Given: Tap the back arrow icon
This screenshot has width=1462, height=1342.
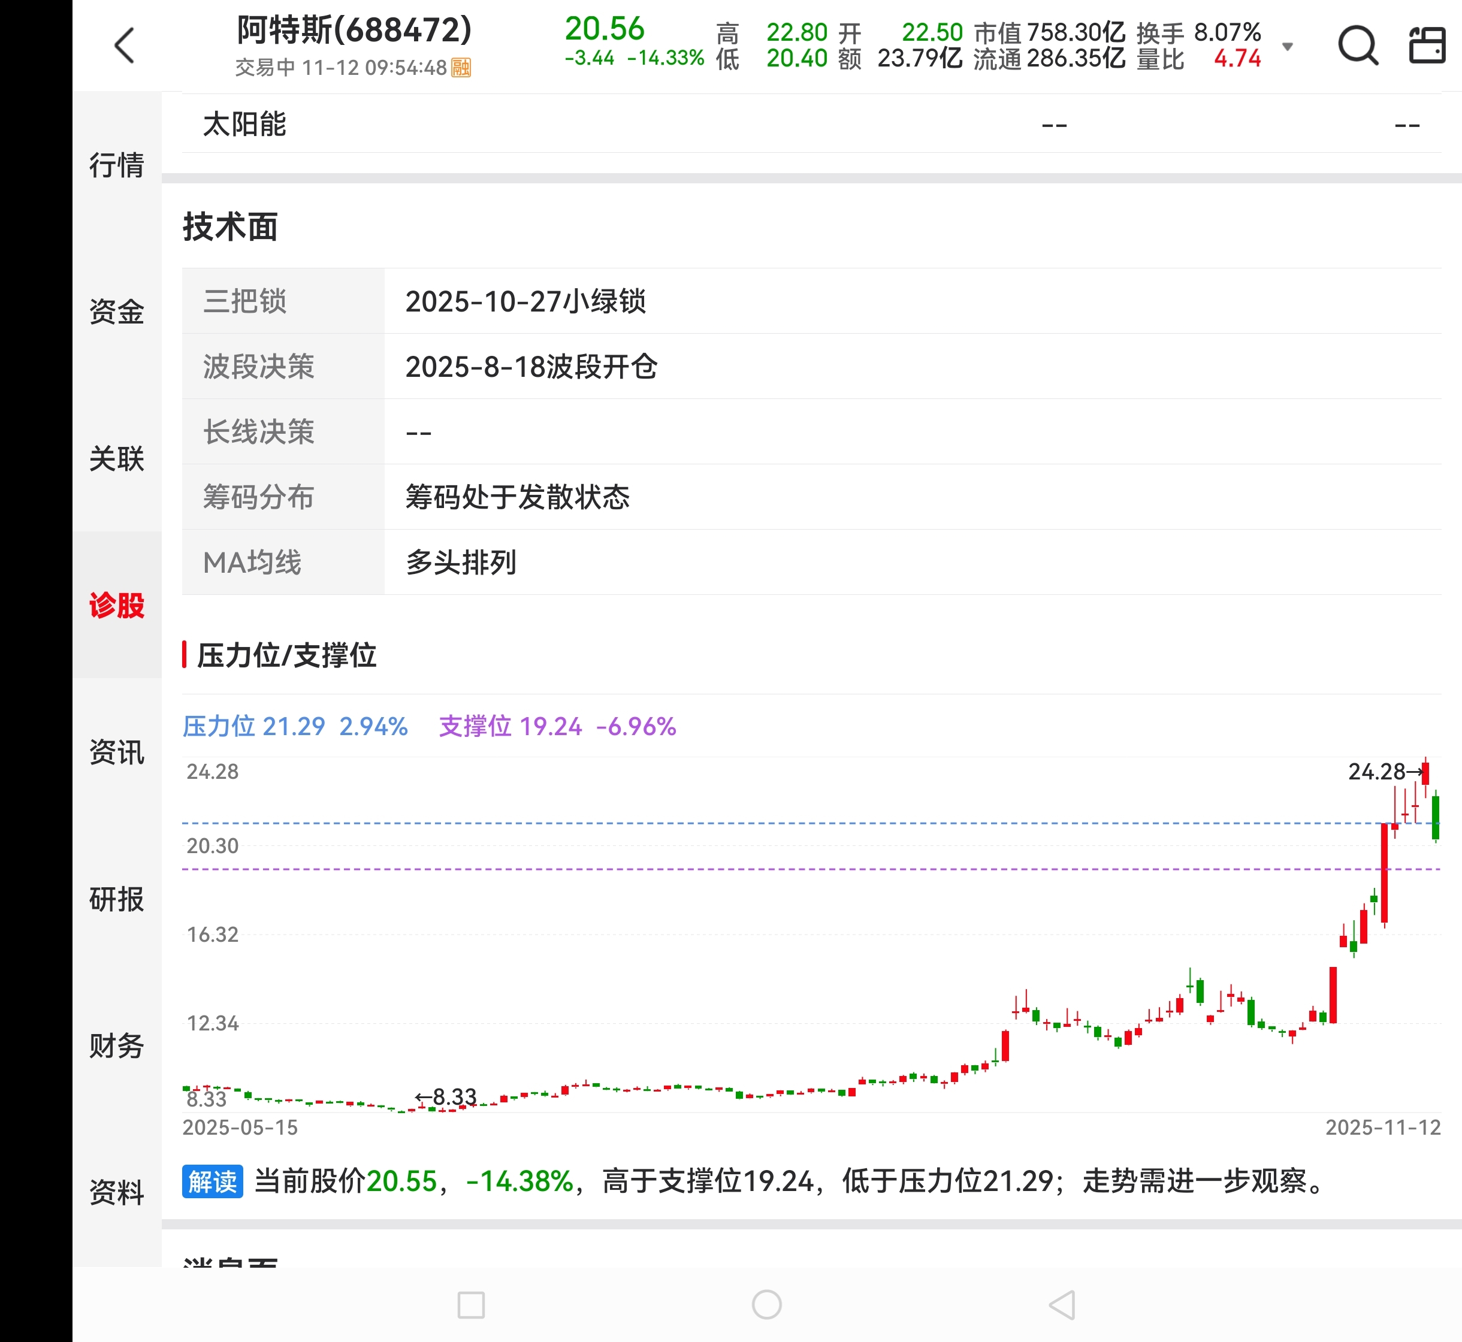Looking at the screenshot, I should click(x=124, y=46).
